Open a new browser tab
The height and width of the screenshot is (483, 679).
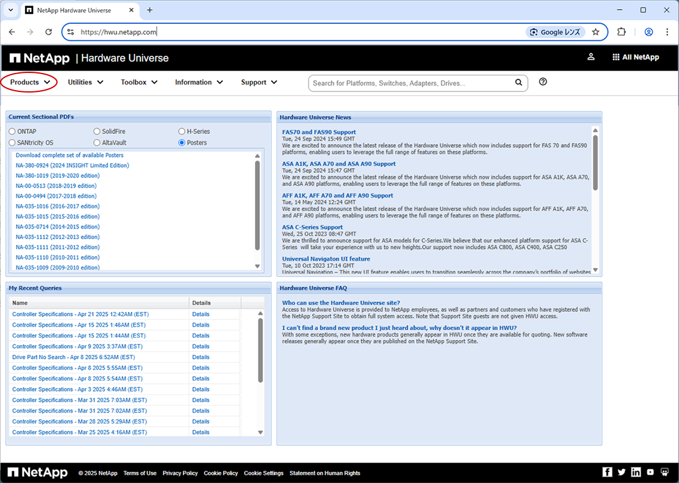tap(150, 10)
